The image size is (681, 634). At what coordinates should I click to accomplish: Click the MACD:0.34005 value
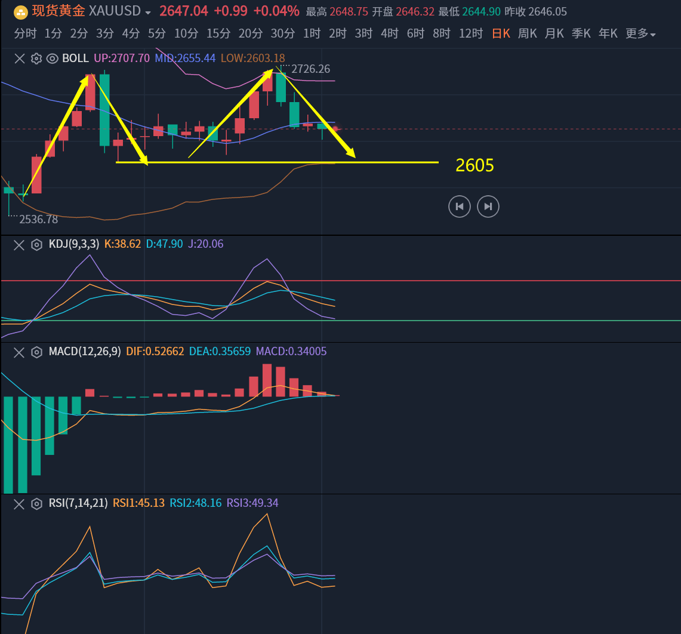tap(291, 351)
